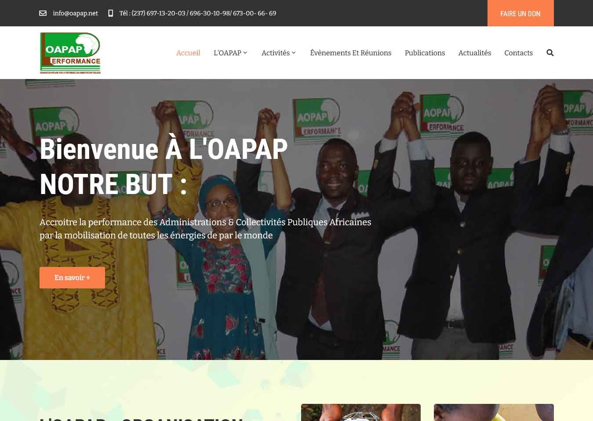The height and width of the screenshot is (421, 593).
Task: Open the L'OAPAP menu label
Action: click(227, 53)
